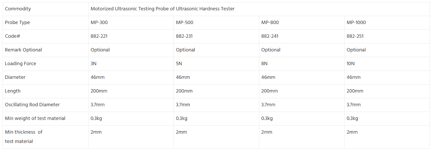This screenshot has height=152, width=432.
Task: Click the MP-800 probe type cell
Action: pos(270,22)
